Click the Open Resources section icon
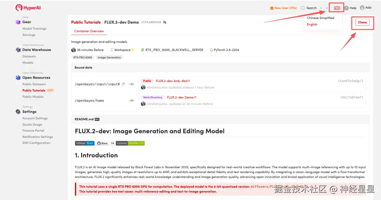This screenshot has width=381, height=200. 18,77
